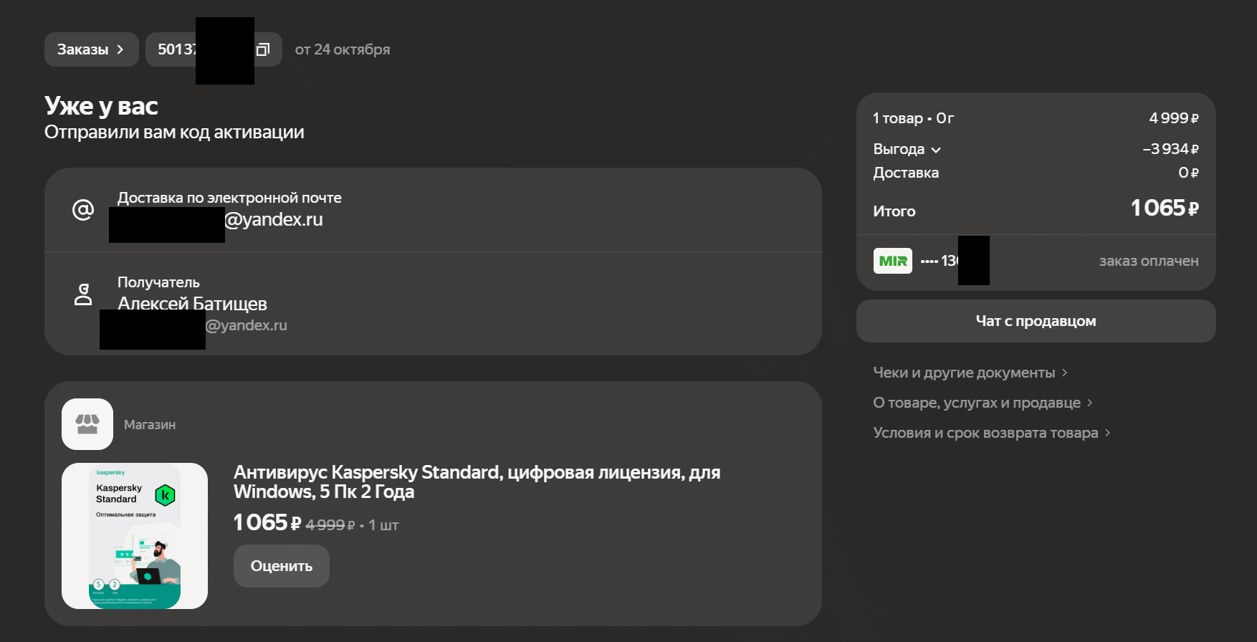
Task: Open the Kaspersky Standard product thumbnail
Action: [x=135, y=536]
